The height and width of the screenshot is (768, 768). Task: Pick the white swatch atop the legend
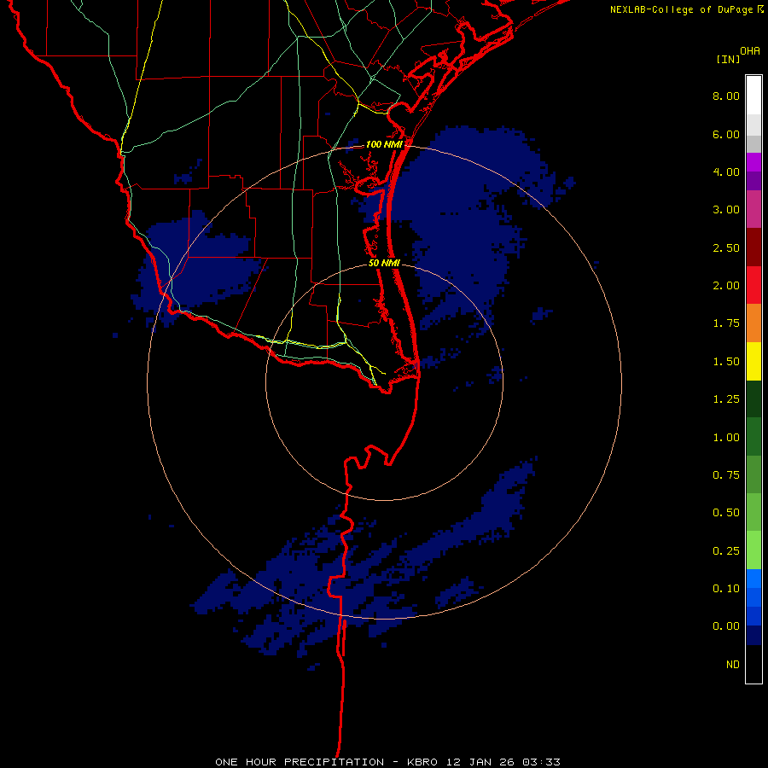click(x=753, y=96)
